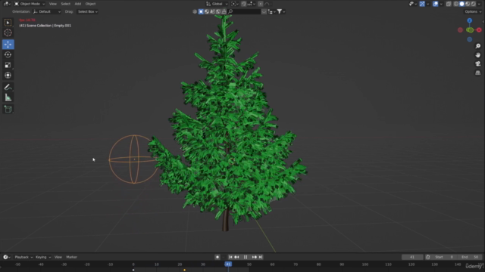Select the 3D Cursor tool
The width and height of the screenshot is (485, 272).
coord(8,32)
